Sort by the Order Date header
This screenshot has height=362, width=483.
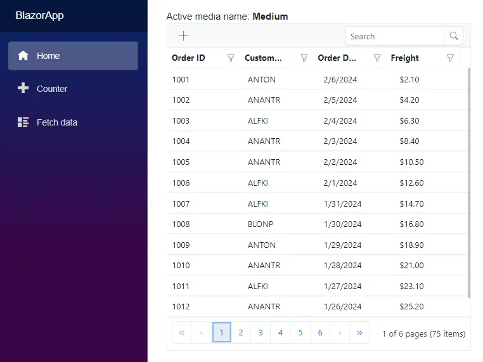tap(337, 58)
